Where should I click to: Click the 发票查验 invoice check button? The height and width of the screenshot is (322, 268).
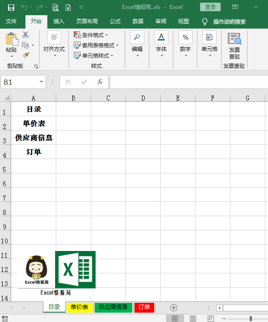(234, 45)
